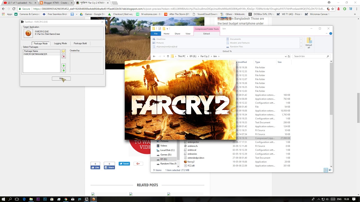Expand chevron after This PC in address bar
This screenshot has width=360, height=202.
pos(188,56)
